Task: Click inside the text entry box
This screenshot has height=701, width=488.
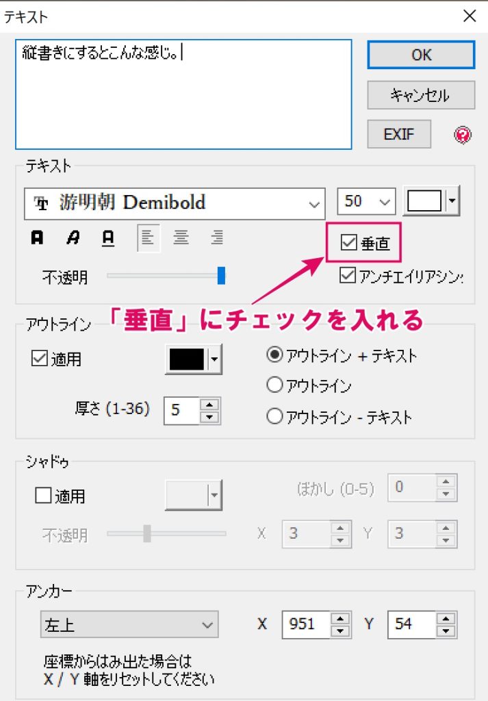Action: [183, 94]
